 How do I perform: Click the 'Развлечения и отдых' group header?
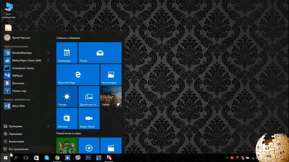69,133
